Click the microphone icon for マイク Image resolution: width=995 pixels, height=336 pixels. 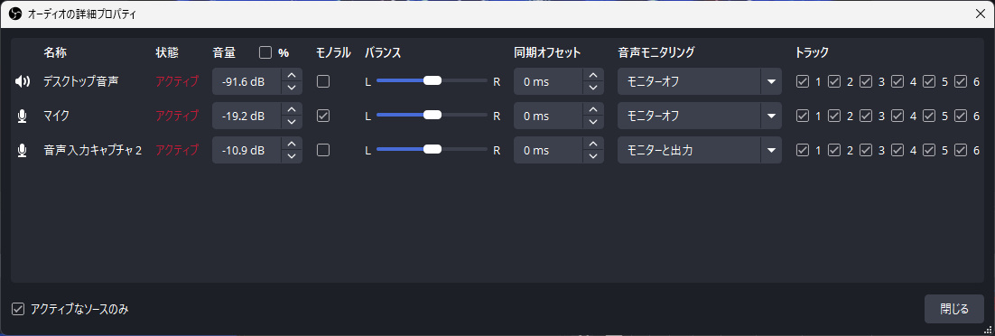(x=23, y=116)
